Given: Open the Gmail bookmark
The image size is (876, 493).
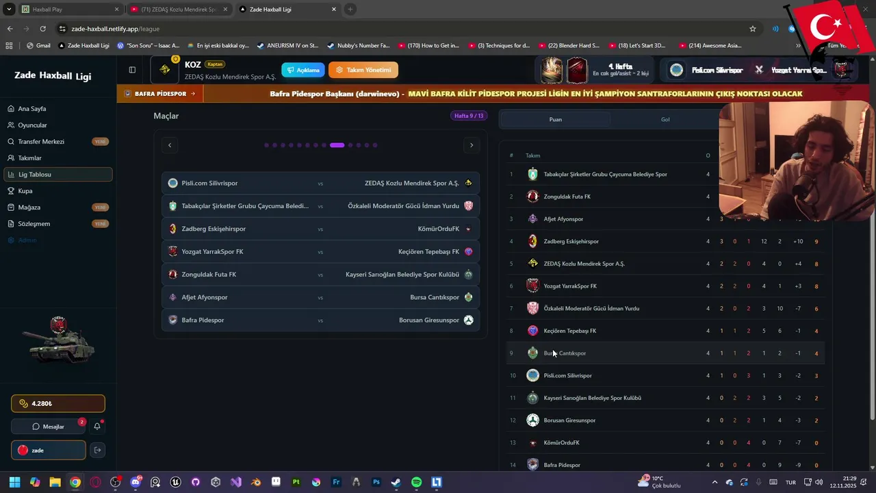Looking at the screenshot, I should (x=38, y=46).
